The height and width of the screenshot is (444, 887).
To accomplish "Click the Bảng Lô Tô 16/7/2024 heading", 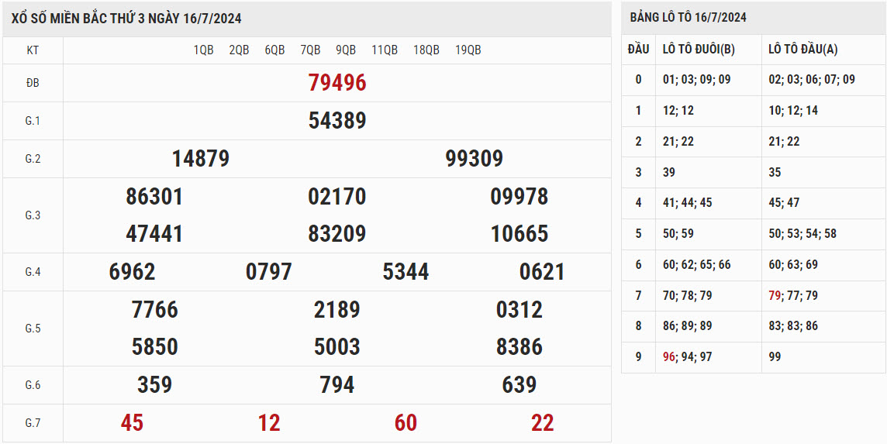I will click(688, 17).
